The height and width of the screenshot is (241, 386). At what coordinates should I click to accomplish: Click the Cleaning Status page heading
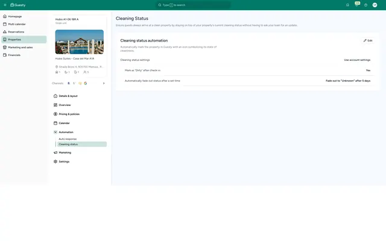(x=132, y=19)
